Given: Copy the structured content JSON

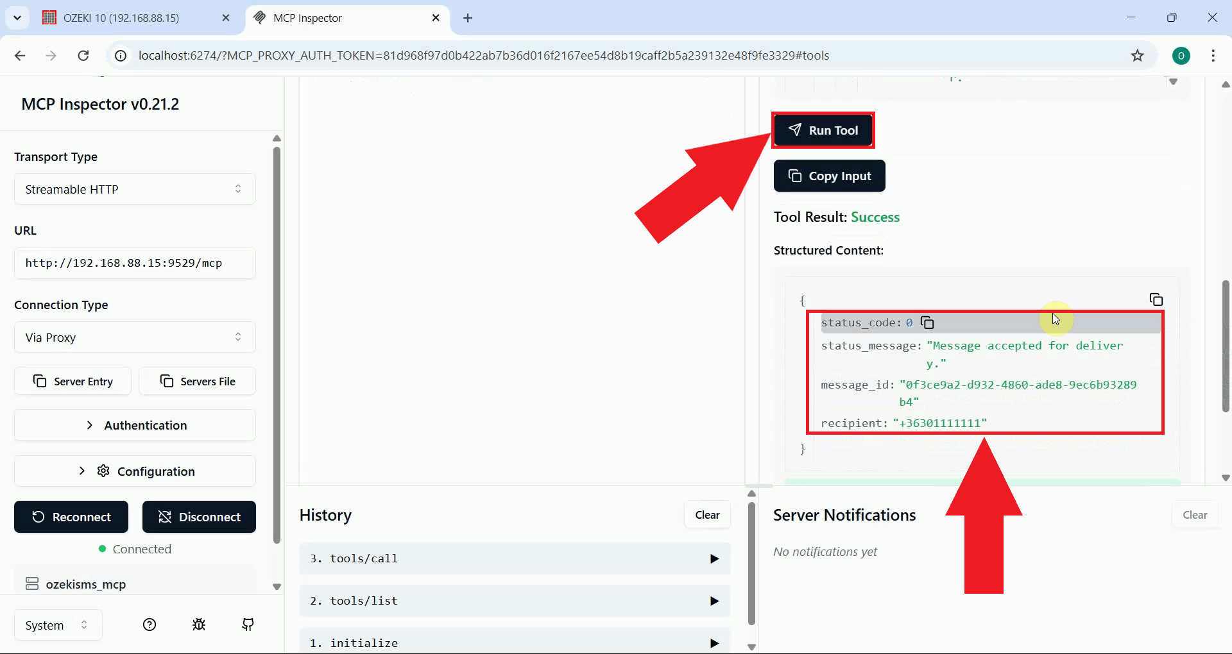Looking at the screenshot, I should [x=1156, y=299].
